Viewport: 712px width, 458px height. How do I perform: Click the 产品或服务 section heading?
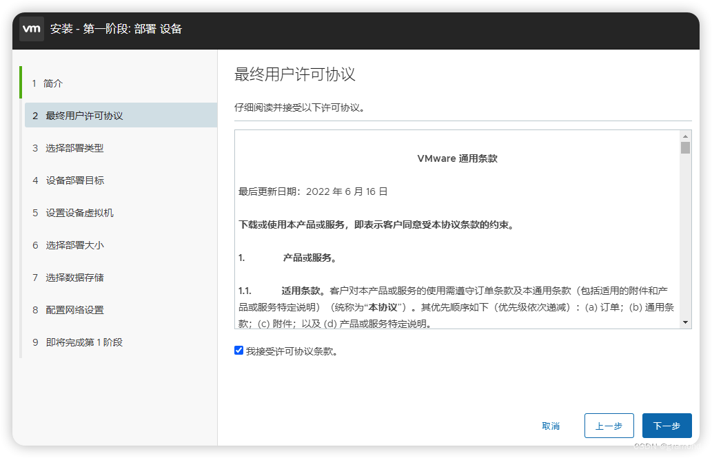309,258
